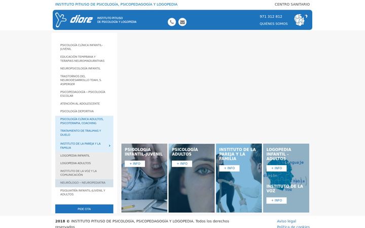Viewport: 365px width, 228px height.
Task: Click the Pide Cita button
Action: coord(84,209)
